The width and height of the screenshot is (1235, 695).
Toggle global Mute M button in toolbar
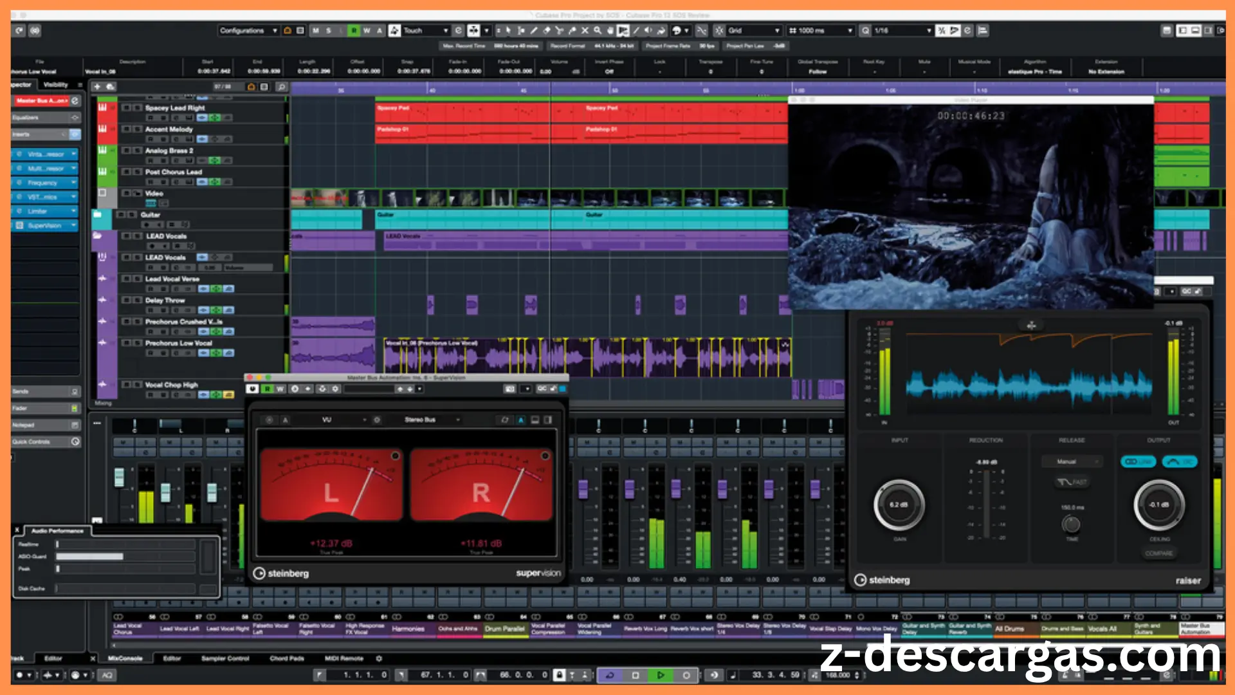315,30
